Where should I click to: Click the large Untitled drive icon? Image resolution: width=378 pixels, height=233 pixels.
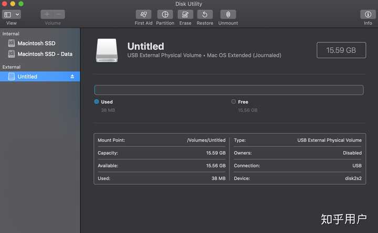pos(107,50)
